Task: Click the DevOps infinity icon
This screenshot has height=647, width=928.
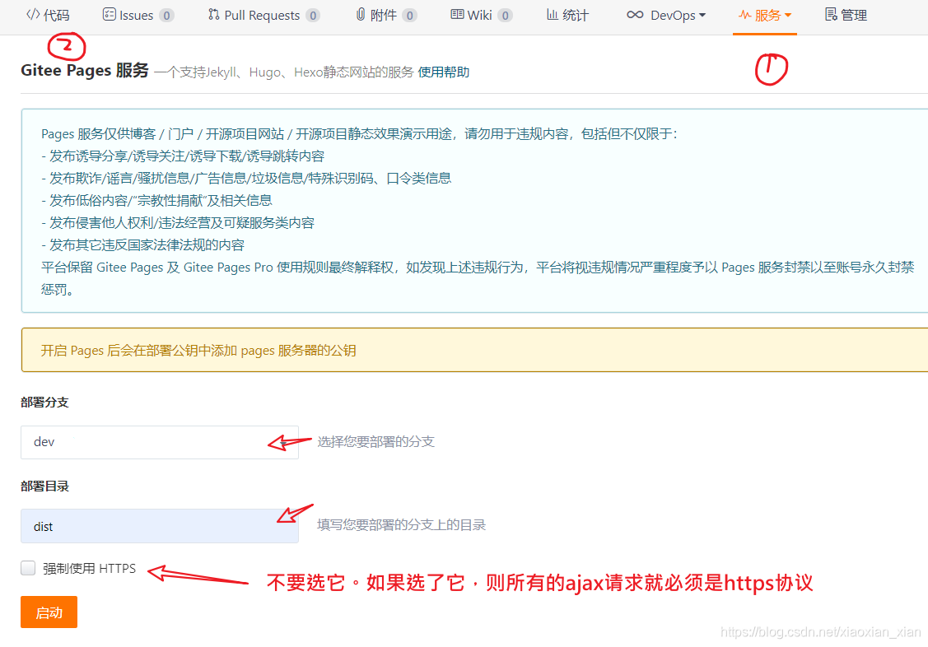Action: 635,15
